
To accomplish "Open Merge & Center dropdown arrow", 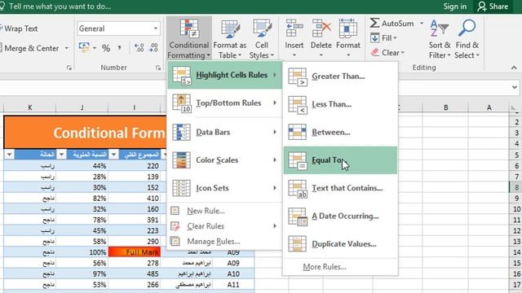I will [67, 49].
